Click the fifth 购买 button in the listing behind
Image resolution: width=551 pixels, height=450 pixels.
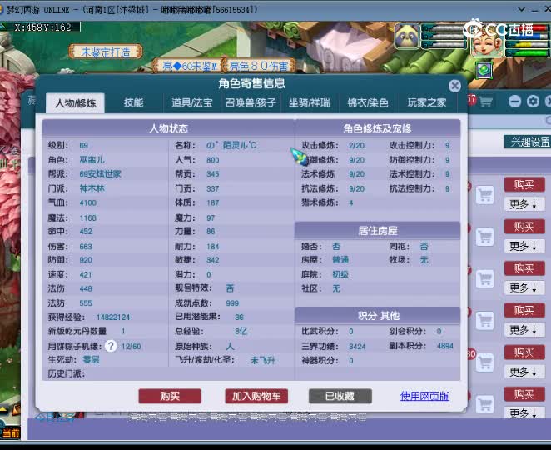coord(524,352)
